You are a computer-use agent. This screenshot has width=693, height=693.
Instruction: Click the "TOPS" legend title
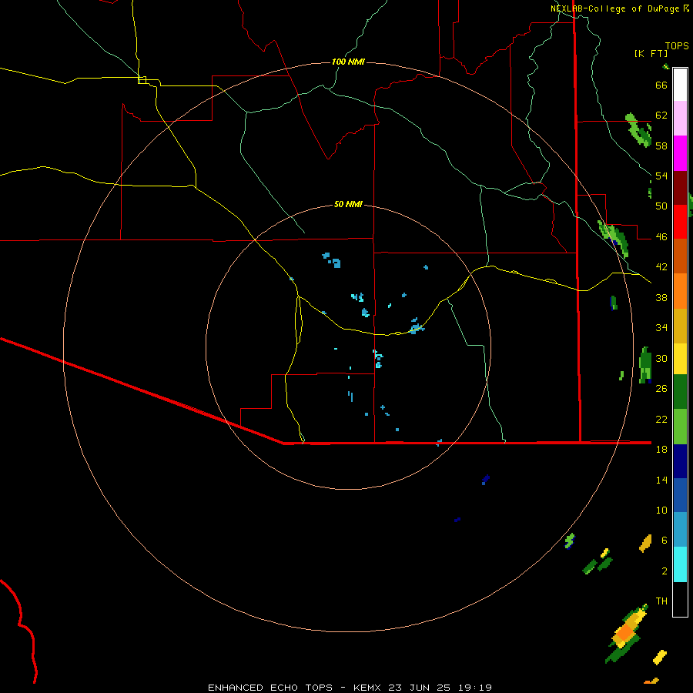[x=677, y=45]
